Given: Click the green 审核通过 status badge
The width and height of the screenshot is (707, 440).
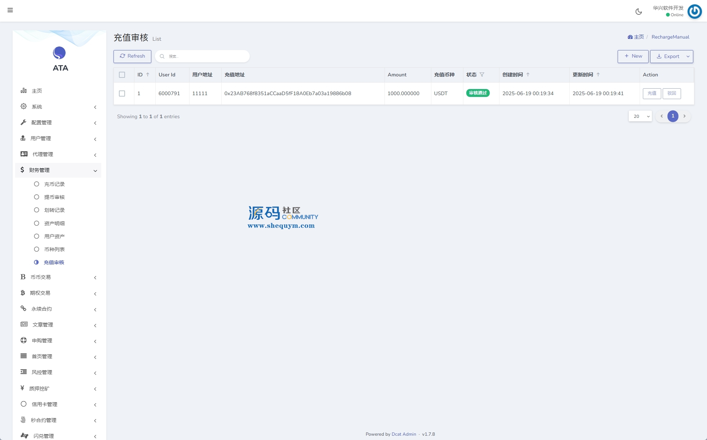Looking at the screenshot, I should tap(477, 93).
